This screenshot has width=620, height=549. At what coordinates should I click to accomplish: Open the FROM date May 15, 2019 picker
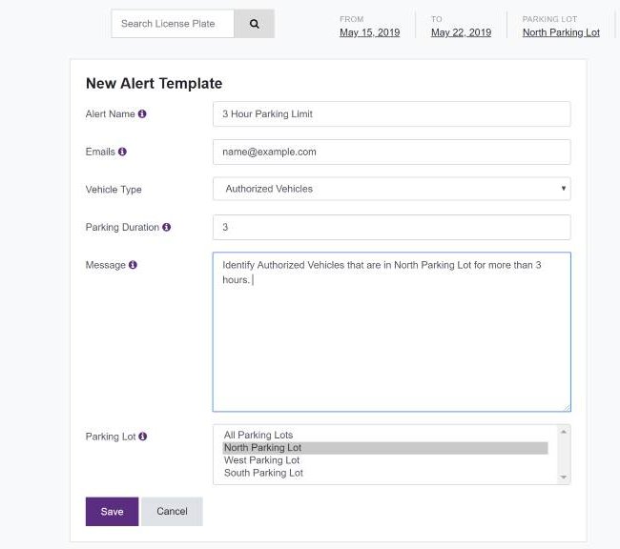[369, 32]
